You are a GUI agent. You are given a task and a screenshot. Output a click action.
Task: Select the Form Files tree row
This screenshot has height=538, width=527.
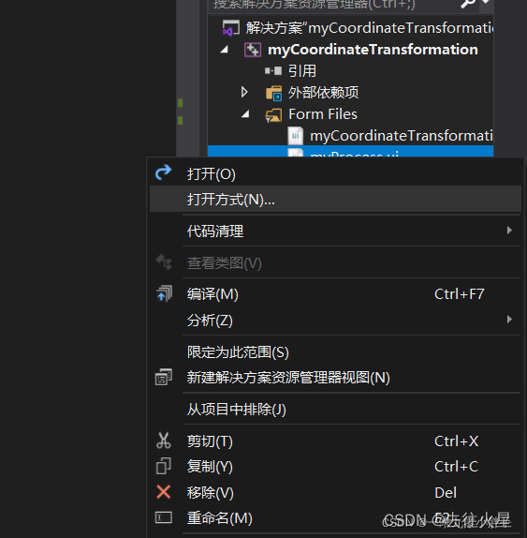coord(350,114)
